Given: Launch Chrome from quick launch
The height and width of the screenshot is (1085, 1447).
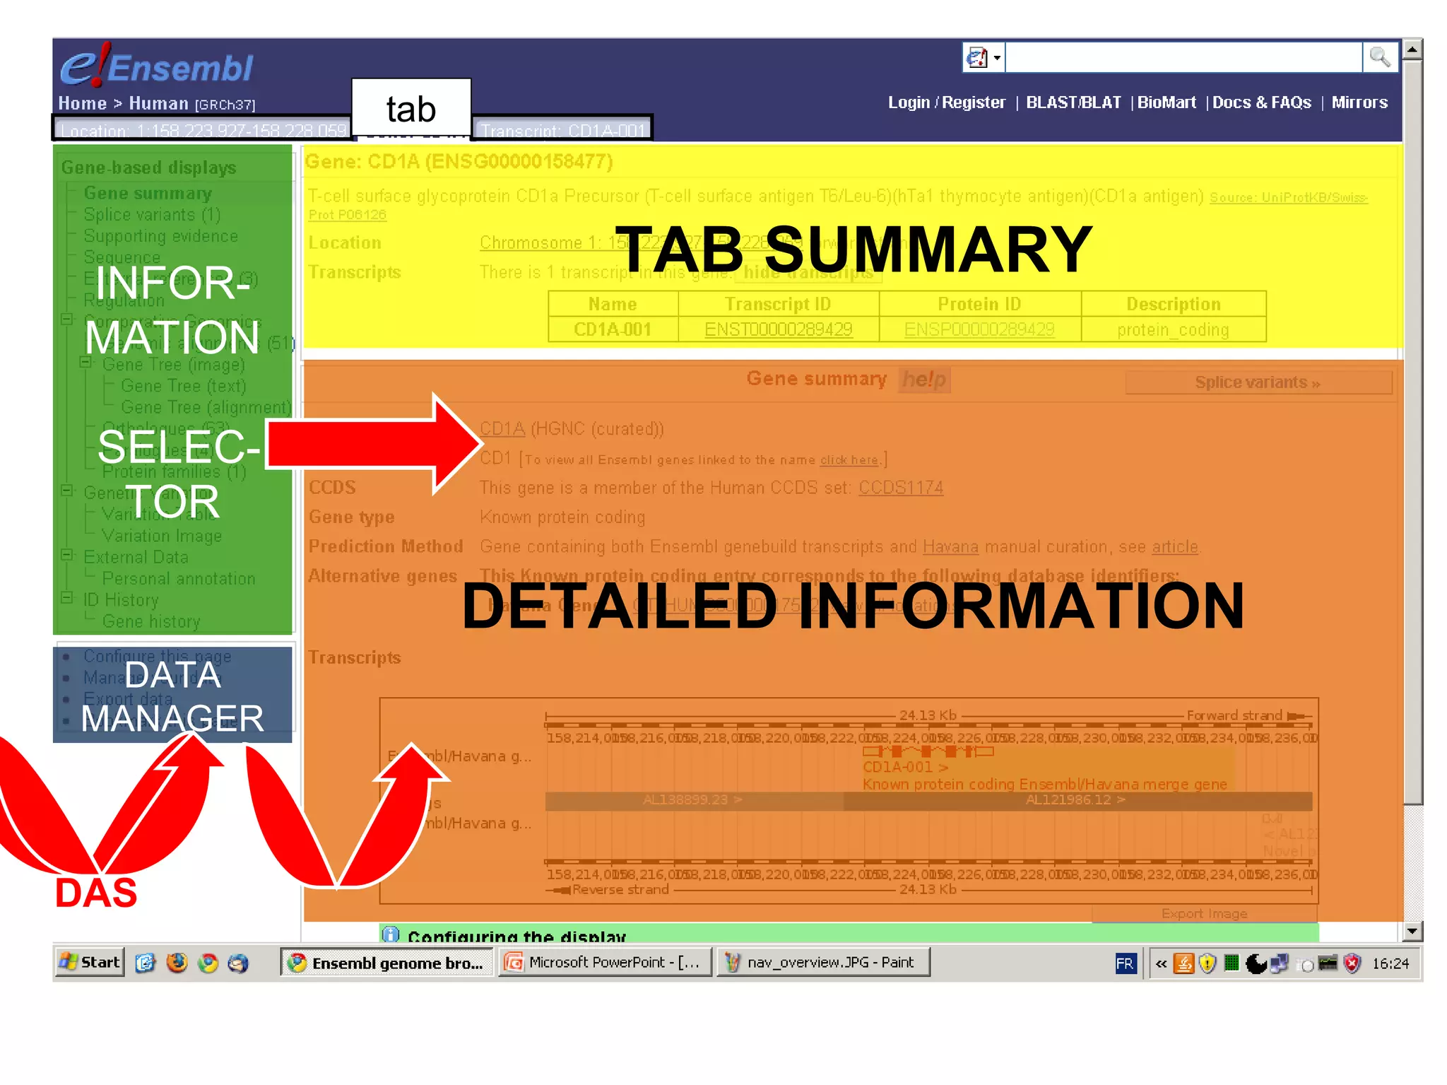Looking at the screenshot, I should coord(208,963).
